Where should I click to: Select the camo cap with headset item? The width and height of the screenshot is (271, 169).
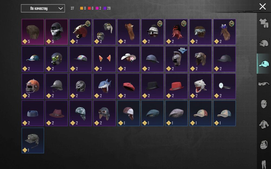[33, 140]
